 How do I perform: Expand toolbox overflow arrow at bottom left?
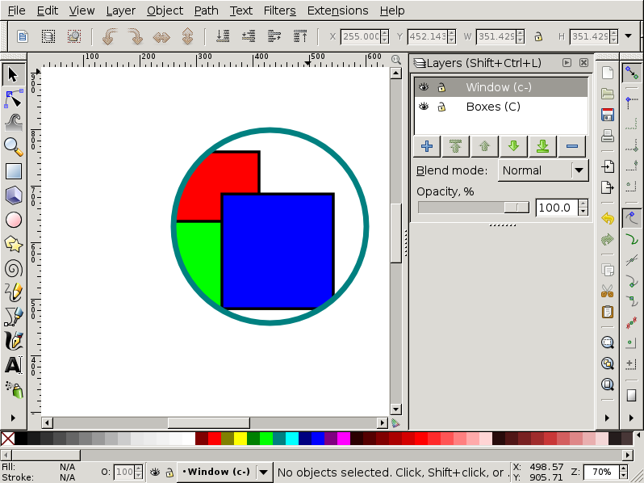coord(13,418)
